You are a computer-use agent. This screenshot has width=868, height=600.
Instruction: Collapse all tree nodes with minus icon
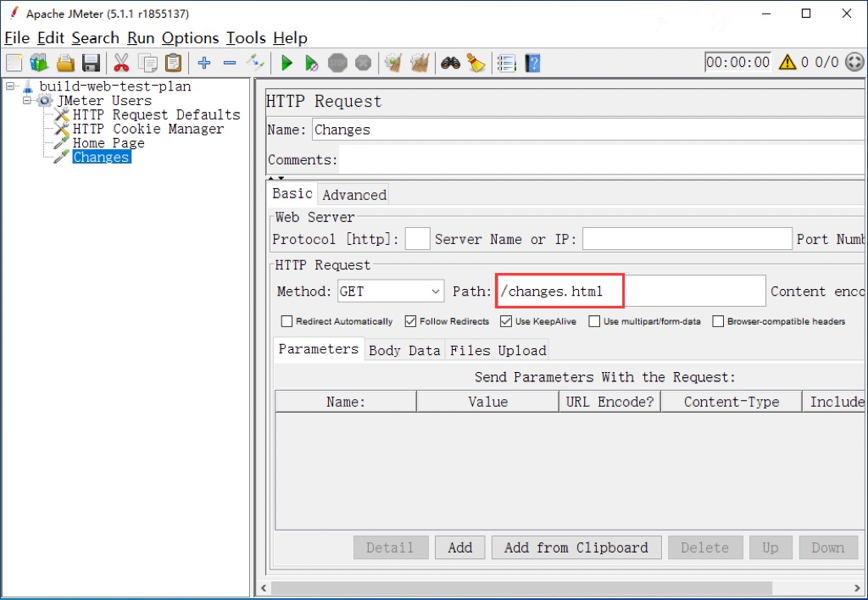pos(230,63)
